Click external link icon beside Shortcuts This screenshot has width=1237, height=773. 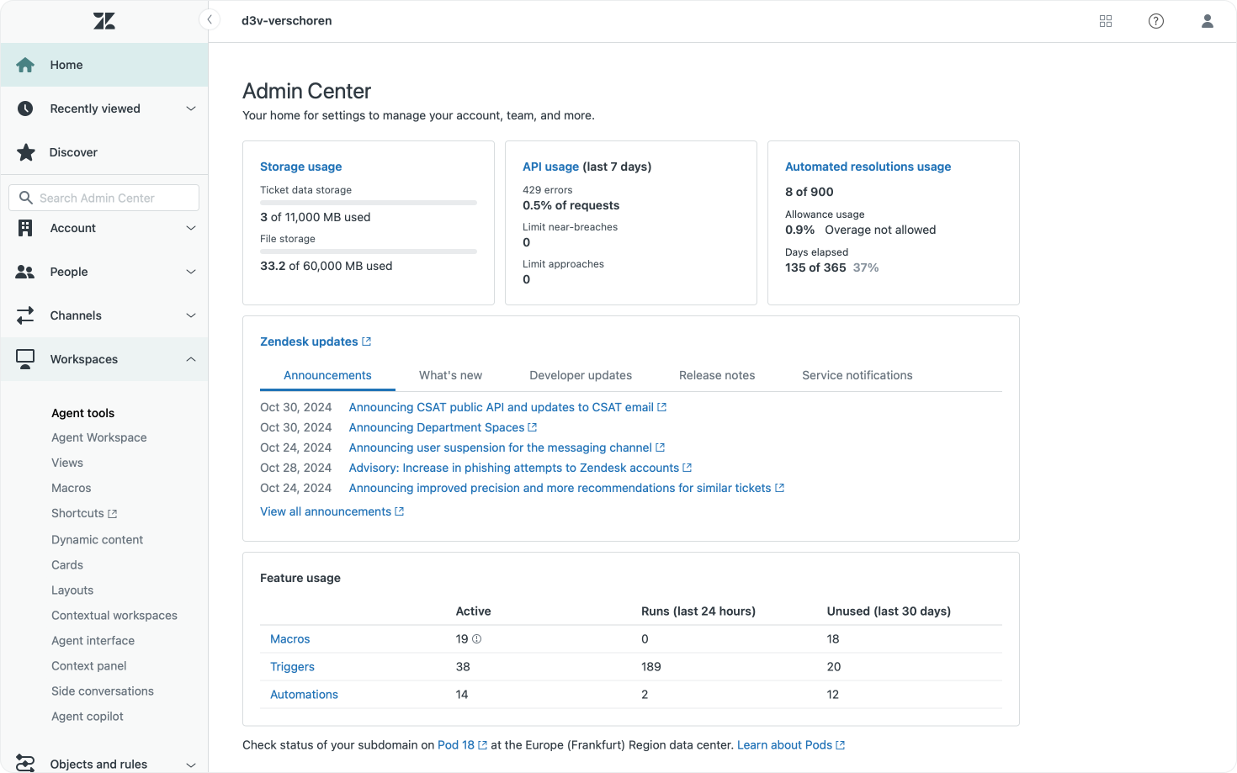coord(113,513)
